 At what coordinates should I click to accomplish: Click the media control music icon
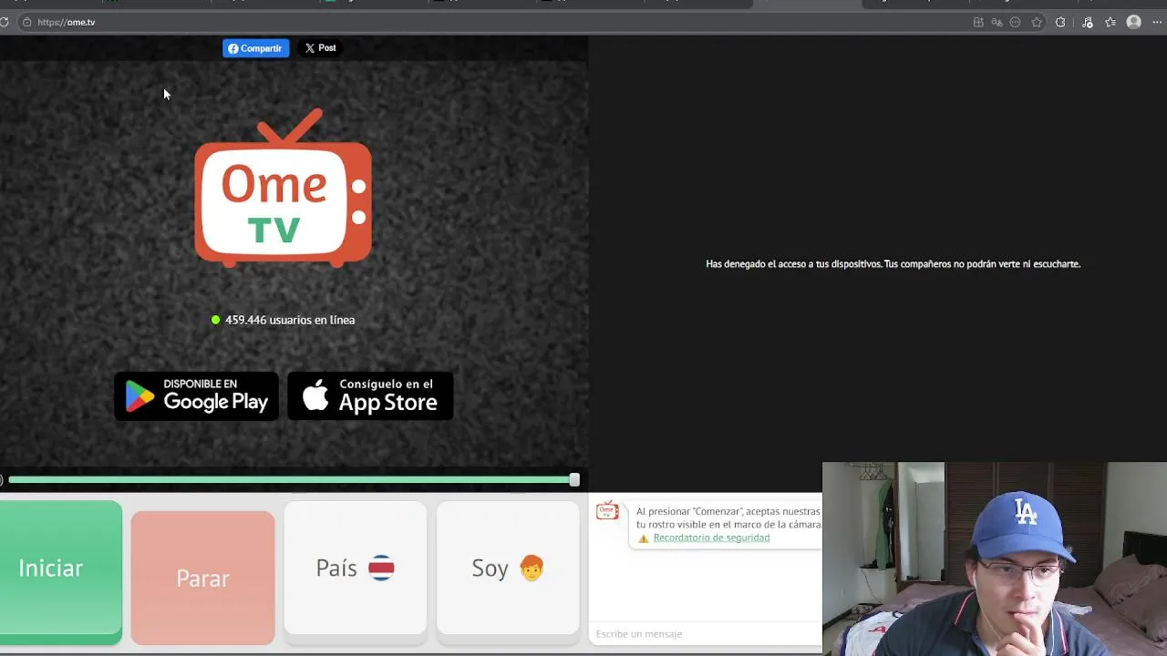1088,22
